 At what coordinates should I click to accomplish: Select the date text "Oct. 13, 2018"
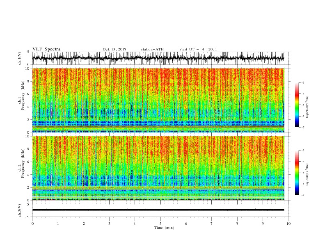tap(114, 49)
